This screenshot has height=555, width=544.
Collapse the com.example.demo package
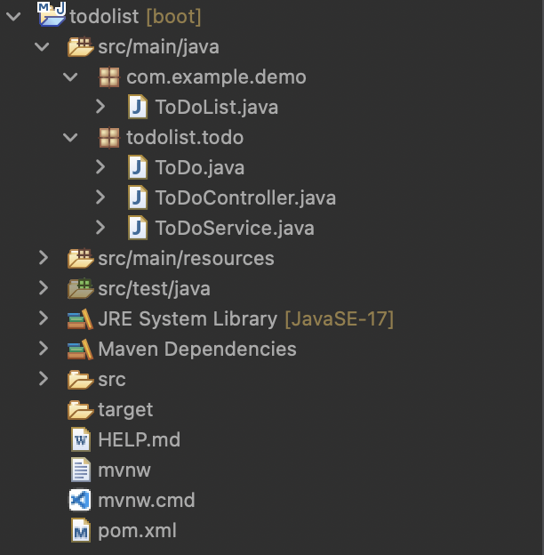click(x=70, y=77)
